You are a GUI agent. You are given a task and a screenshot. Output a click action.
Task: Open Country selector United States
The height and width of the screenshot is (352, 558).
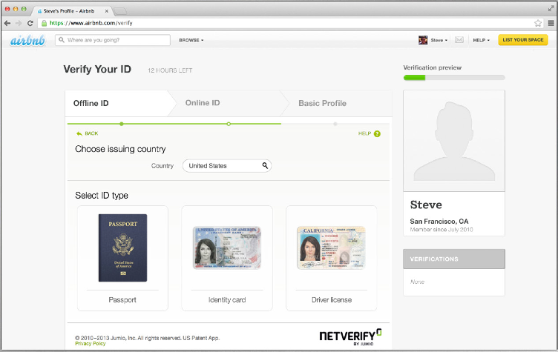point(227,166)
